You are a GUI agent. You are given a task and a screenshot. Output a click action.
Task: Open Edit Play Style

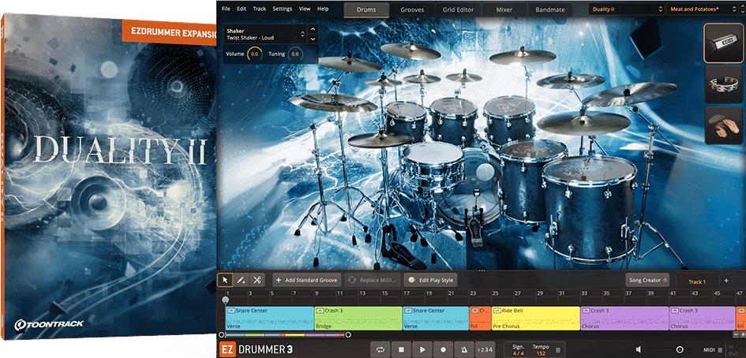pos(430,280)
